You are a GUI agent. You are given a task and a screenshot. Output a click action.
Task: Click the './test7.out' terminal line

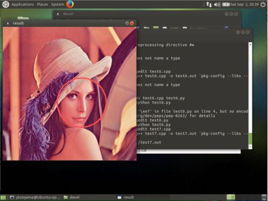pyautogui.click(x=149, y=143)
